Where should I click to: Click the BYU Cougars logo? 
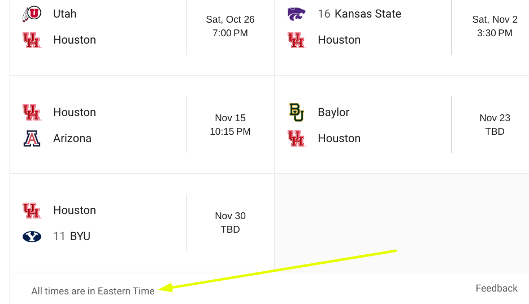32,237
